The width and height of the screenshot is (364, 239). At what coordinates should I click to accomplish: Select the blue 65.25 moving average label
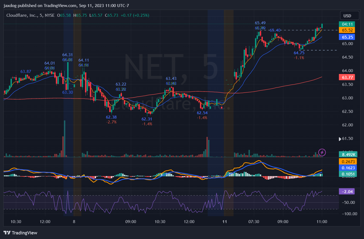coord(347,37)
